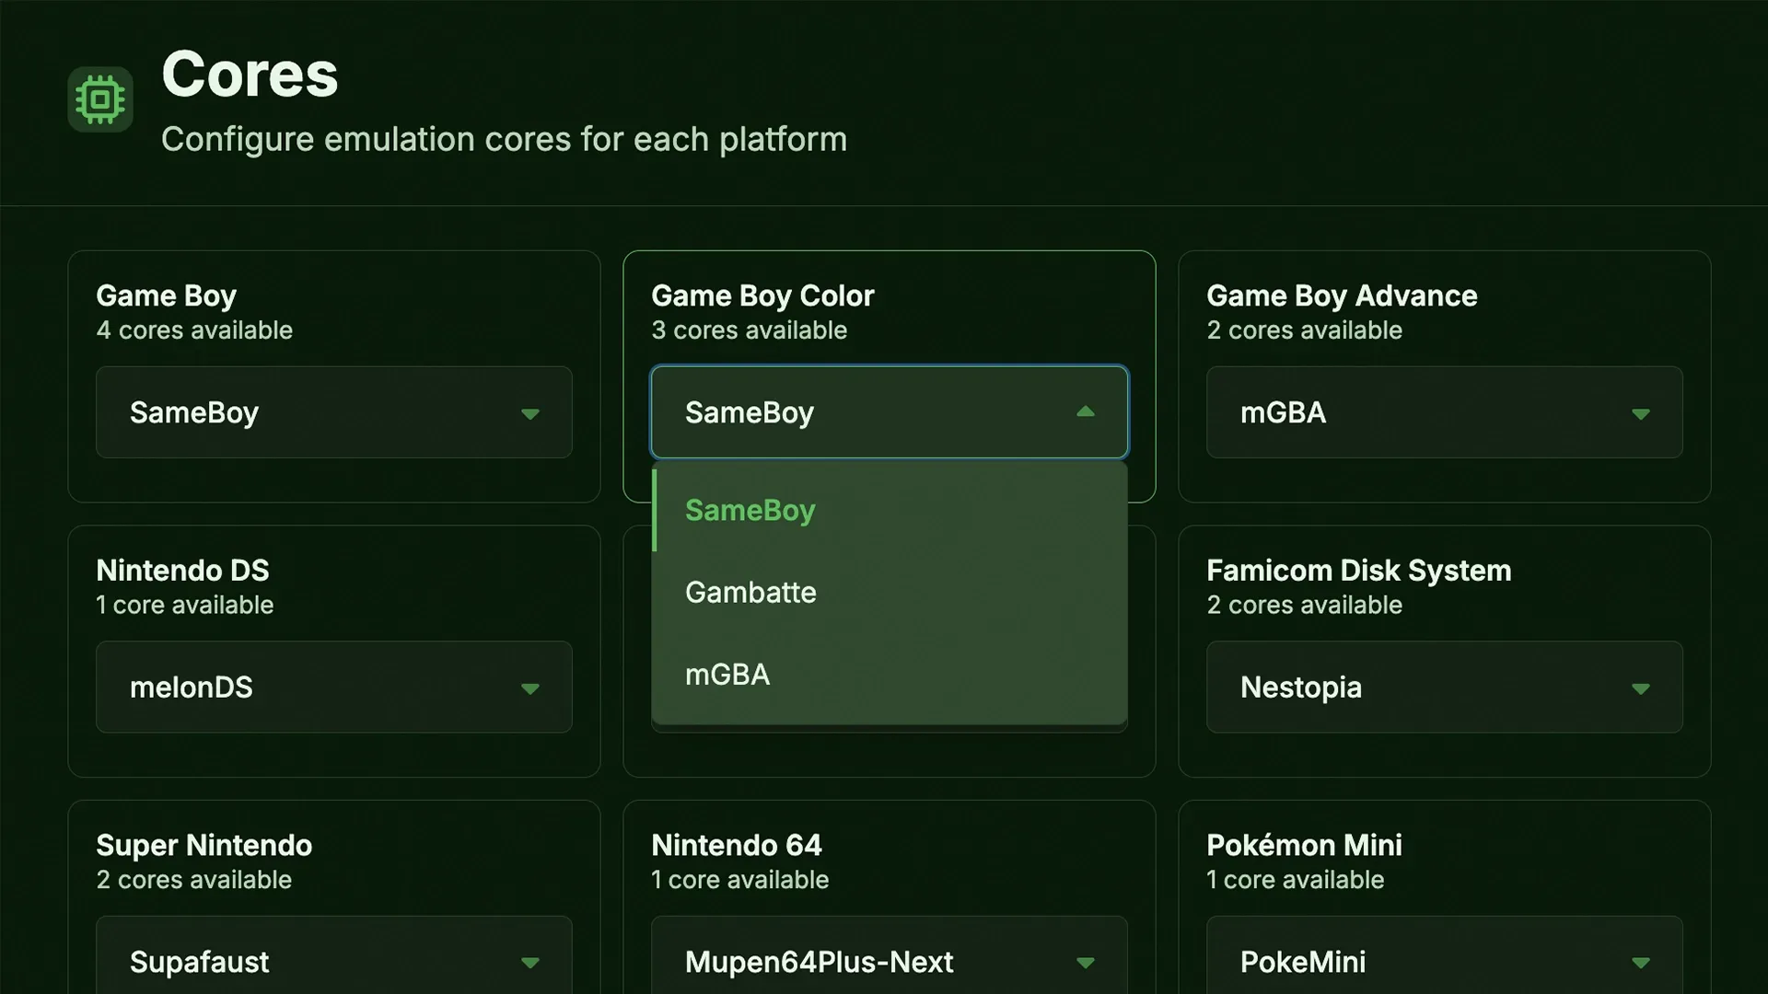Click the Nintendo 64 dropdown caret
The height and width of the screenshot is (994, 1768).
[x=1086, y=963]
